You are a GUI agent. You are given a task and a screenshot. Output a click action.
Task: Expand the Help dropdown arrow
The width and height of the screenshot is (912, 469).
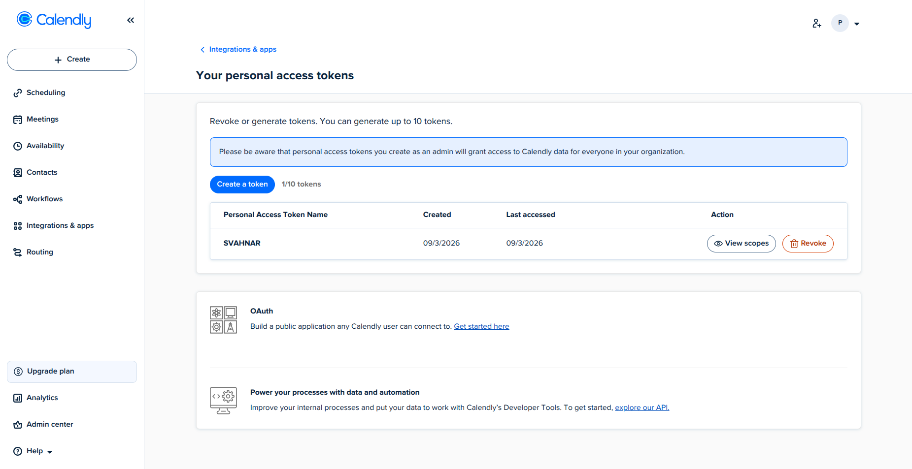click(50, 452)
